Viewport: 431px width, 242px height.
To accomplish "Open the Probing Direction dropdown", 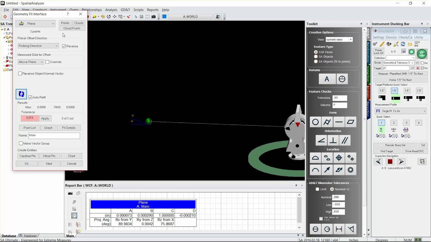I will pos(38,46).
